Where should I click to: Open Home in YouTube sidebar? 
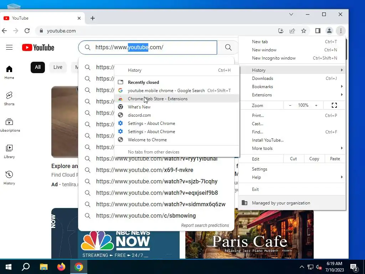tap(9, 72)
